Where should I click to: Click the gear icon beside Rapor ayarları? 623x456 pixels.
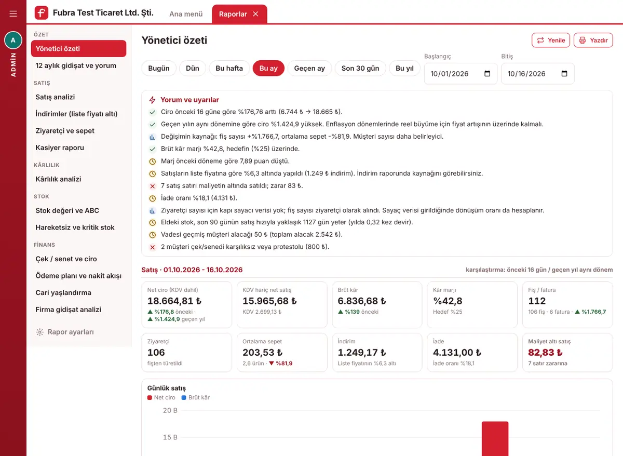(x=39, y=332)
